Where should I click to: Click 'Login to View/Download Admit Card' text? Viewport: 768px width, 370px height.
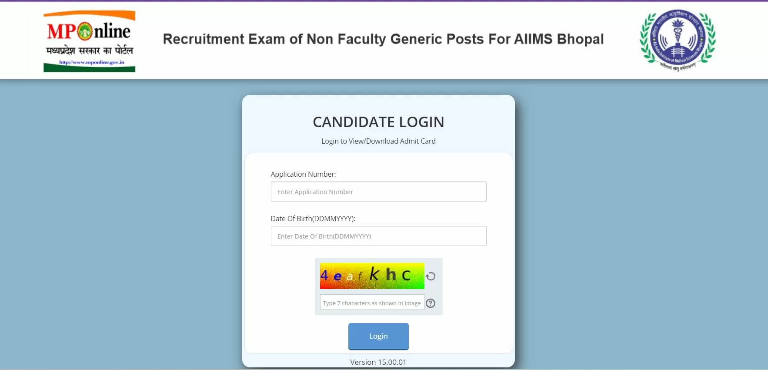[378, 141]
